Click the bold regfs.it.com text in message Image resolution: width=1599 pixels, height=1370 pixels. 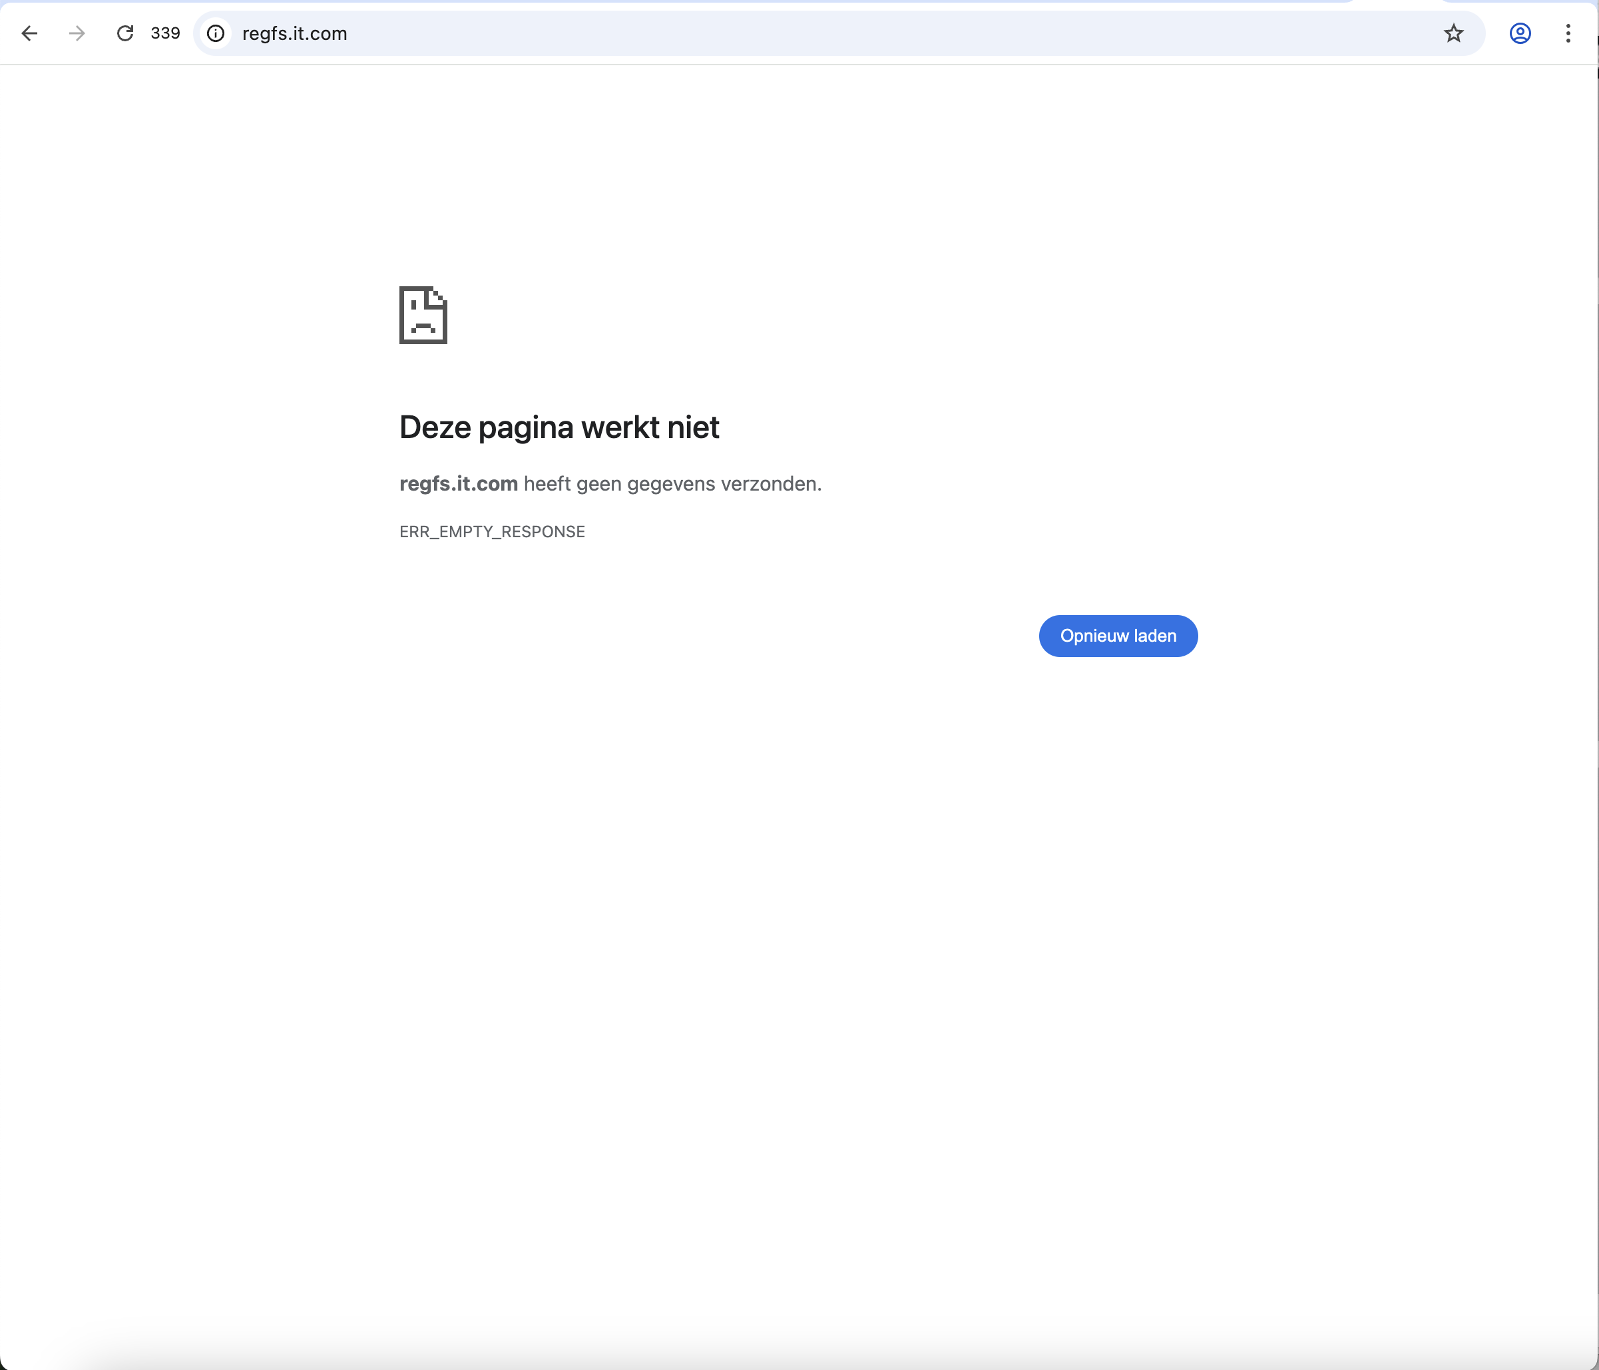[459, 484]
